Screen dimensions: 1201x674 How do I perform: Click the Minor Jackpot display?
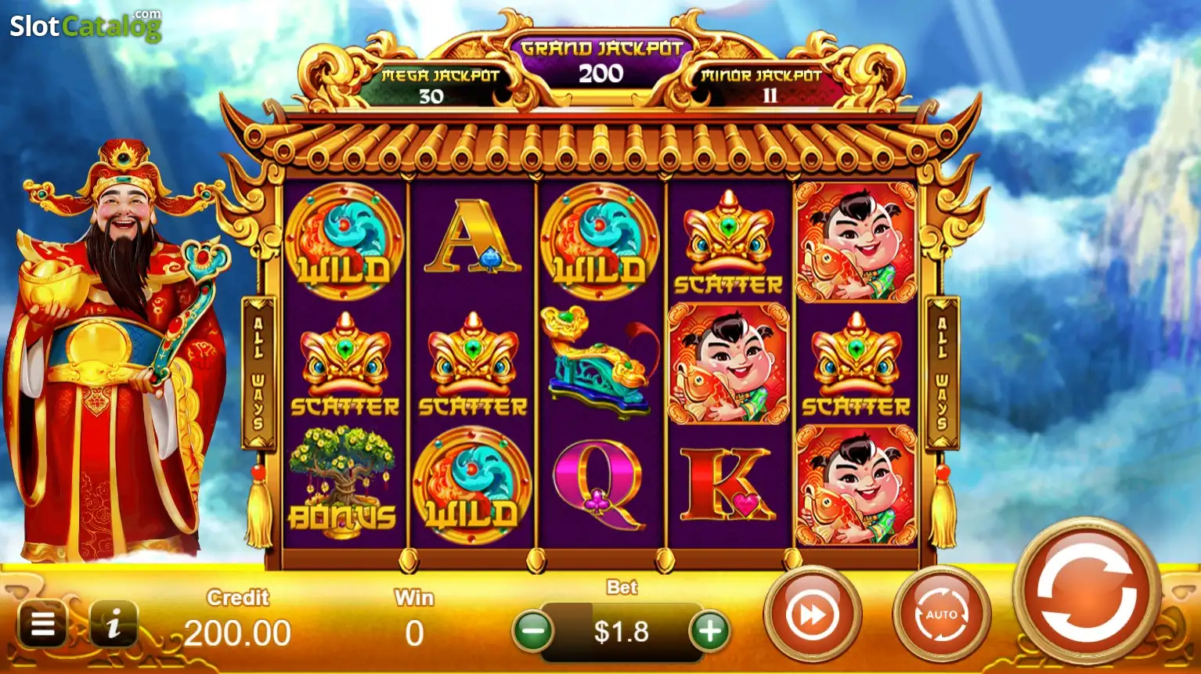point(763,86)
